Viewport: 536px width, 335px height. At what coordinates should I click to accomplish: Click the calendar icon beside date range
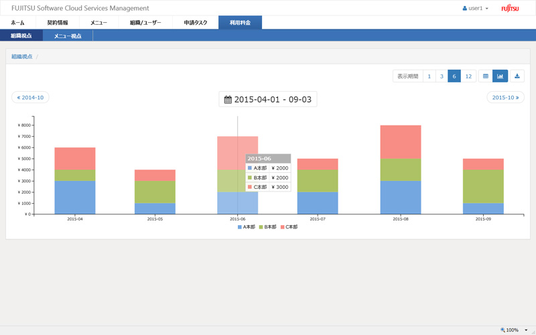[x=228, y=100]
